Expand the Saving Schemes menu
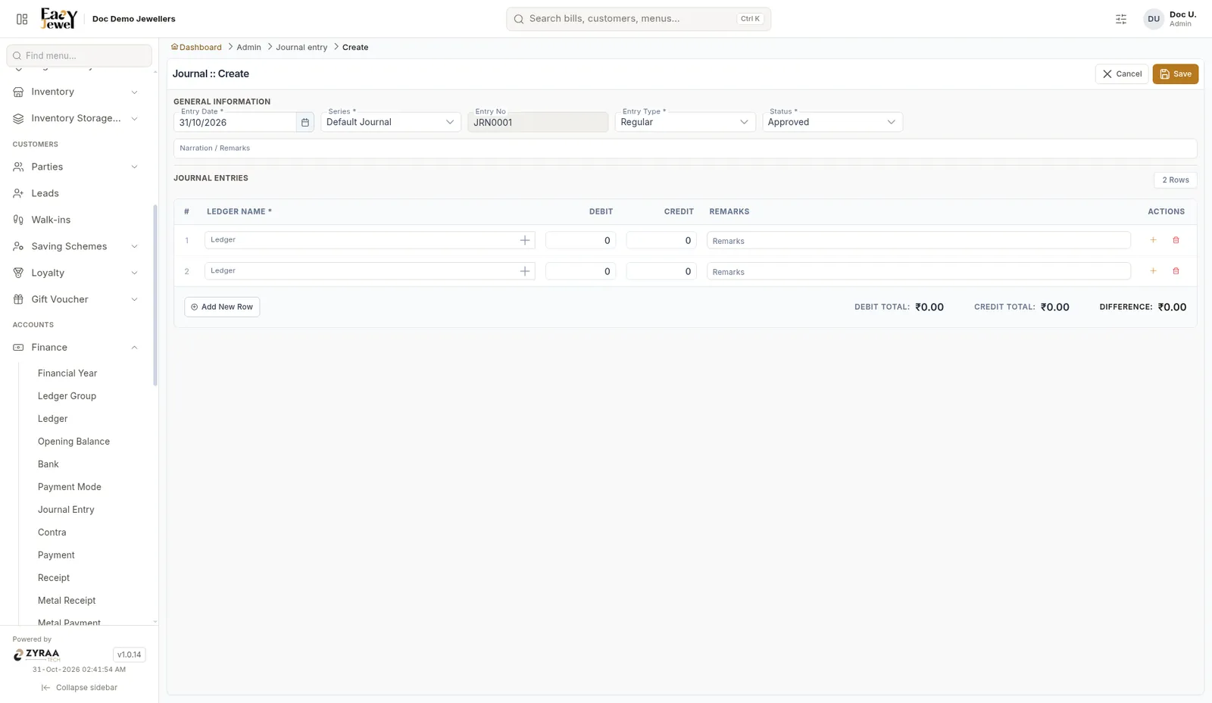This screenshot has height=703, width=1212. [76, 246]
